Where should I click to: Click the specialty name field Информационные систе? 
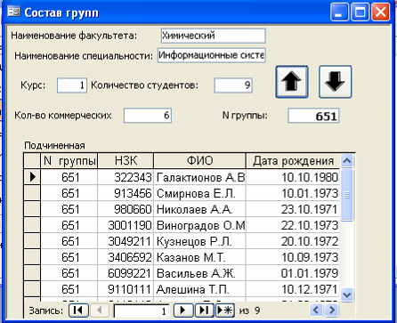point(212,55)
